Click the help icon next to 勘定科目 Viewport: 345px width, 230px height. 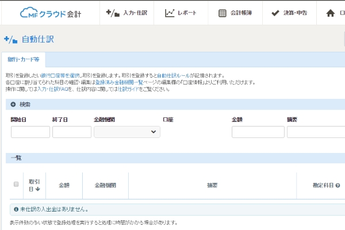[x=338, y=186]
